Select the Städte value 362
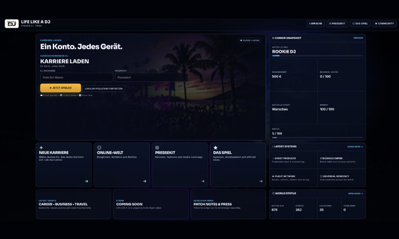The width and height of the screenshot is (399, 239). [298, 210]
